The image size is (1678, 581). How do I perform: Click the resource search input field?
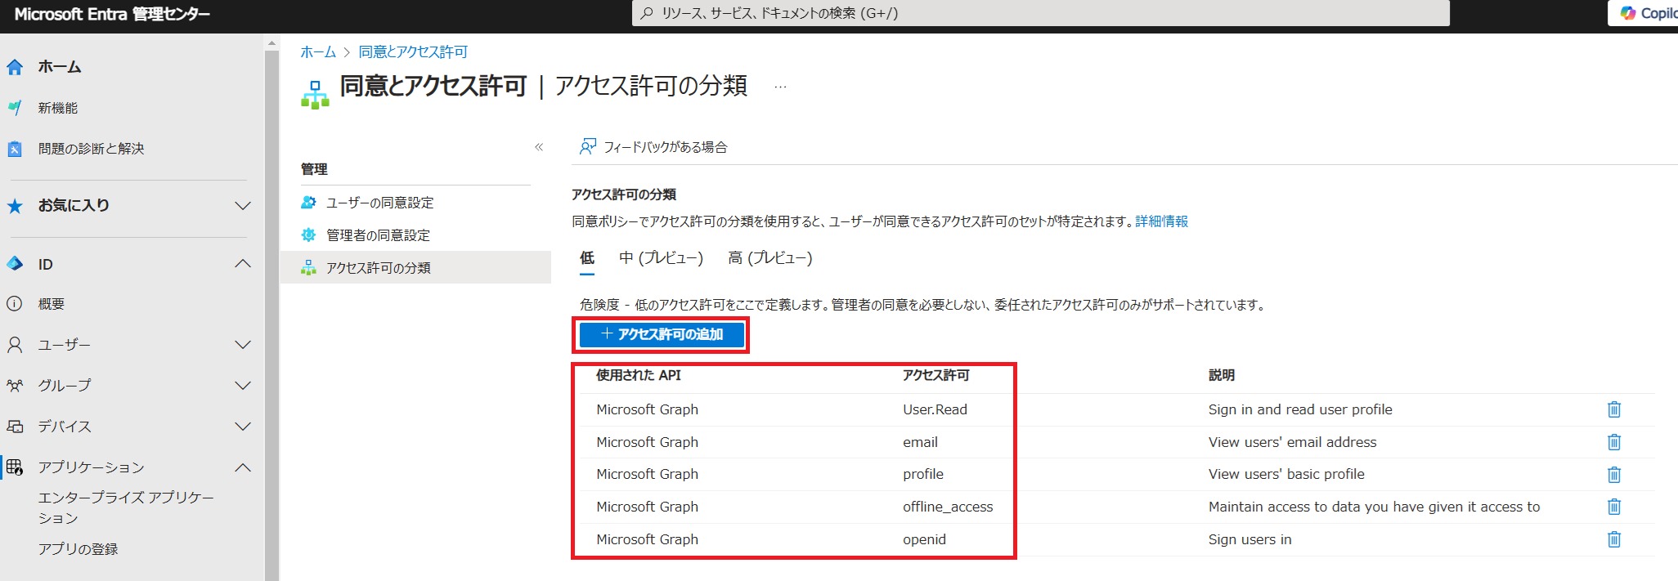[x=1041, y=13]
